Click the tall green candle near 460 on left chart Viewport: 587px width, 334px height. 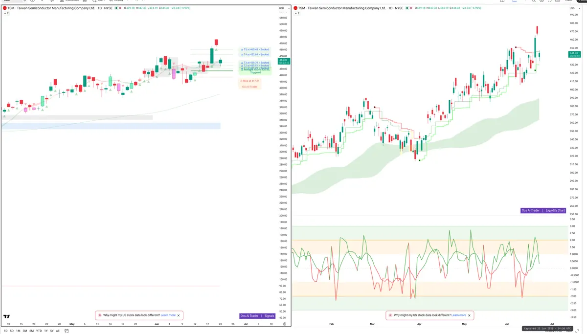coord(212,55)
